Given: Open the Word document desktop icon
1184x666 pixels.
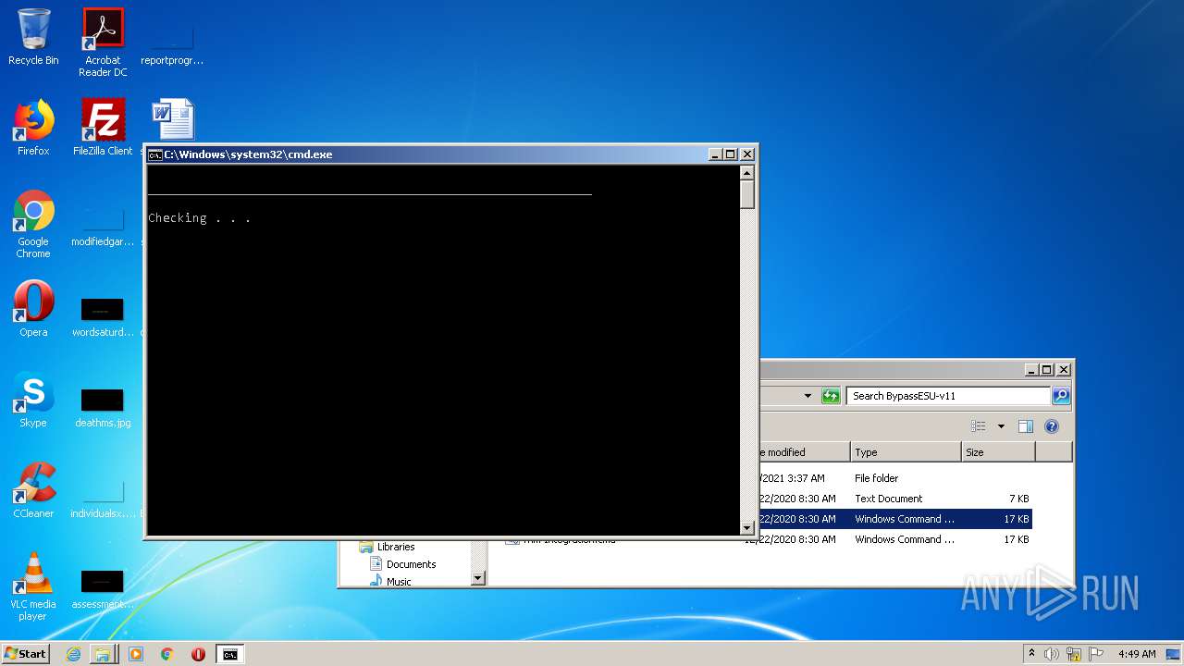Looking at the screenshot, I should (x=173, y=119).
